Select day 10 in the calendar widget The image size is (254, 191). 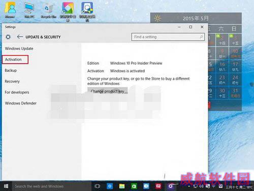point(235,53)
